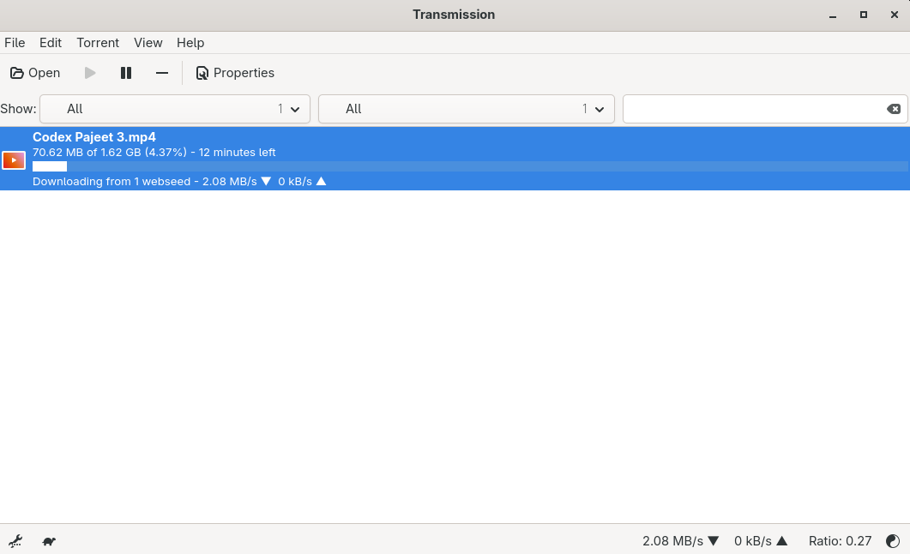This screenshot has height=554, width=910.
Task: Remove torrent using the minus icon
Action: click(x=162, y=73)
